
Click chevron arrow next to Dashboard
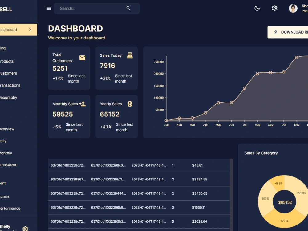click(x=30, y=30)
